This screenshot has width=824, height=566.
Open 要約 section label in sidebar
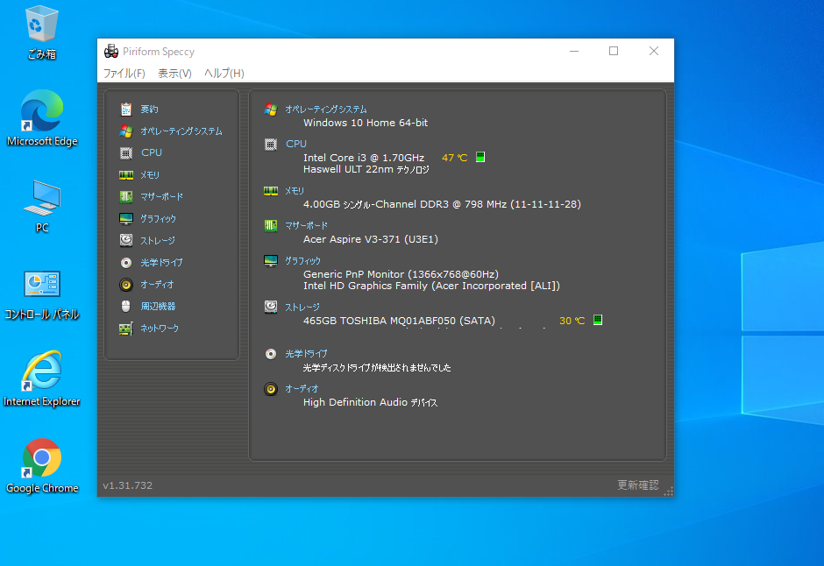tap(149, 110)
